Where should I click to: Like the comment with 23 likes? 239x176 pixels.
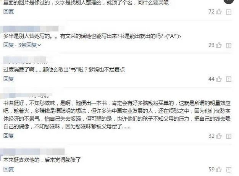pyautogui.click(x=219, y=45)
